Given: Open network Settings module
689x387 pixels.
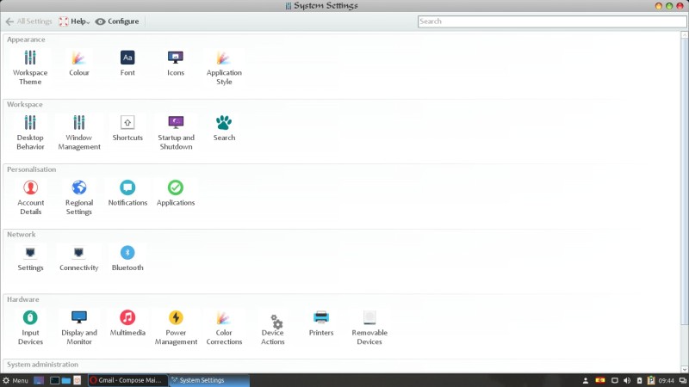Looking at the screenshot, I should pos(30,258).
